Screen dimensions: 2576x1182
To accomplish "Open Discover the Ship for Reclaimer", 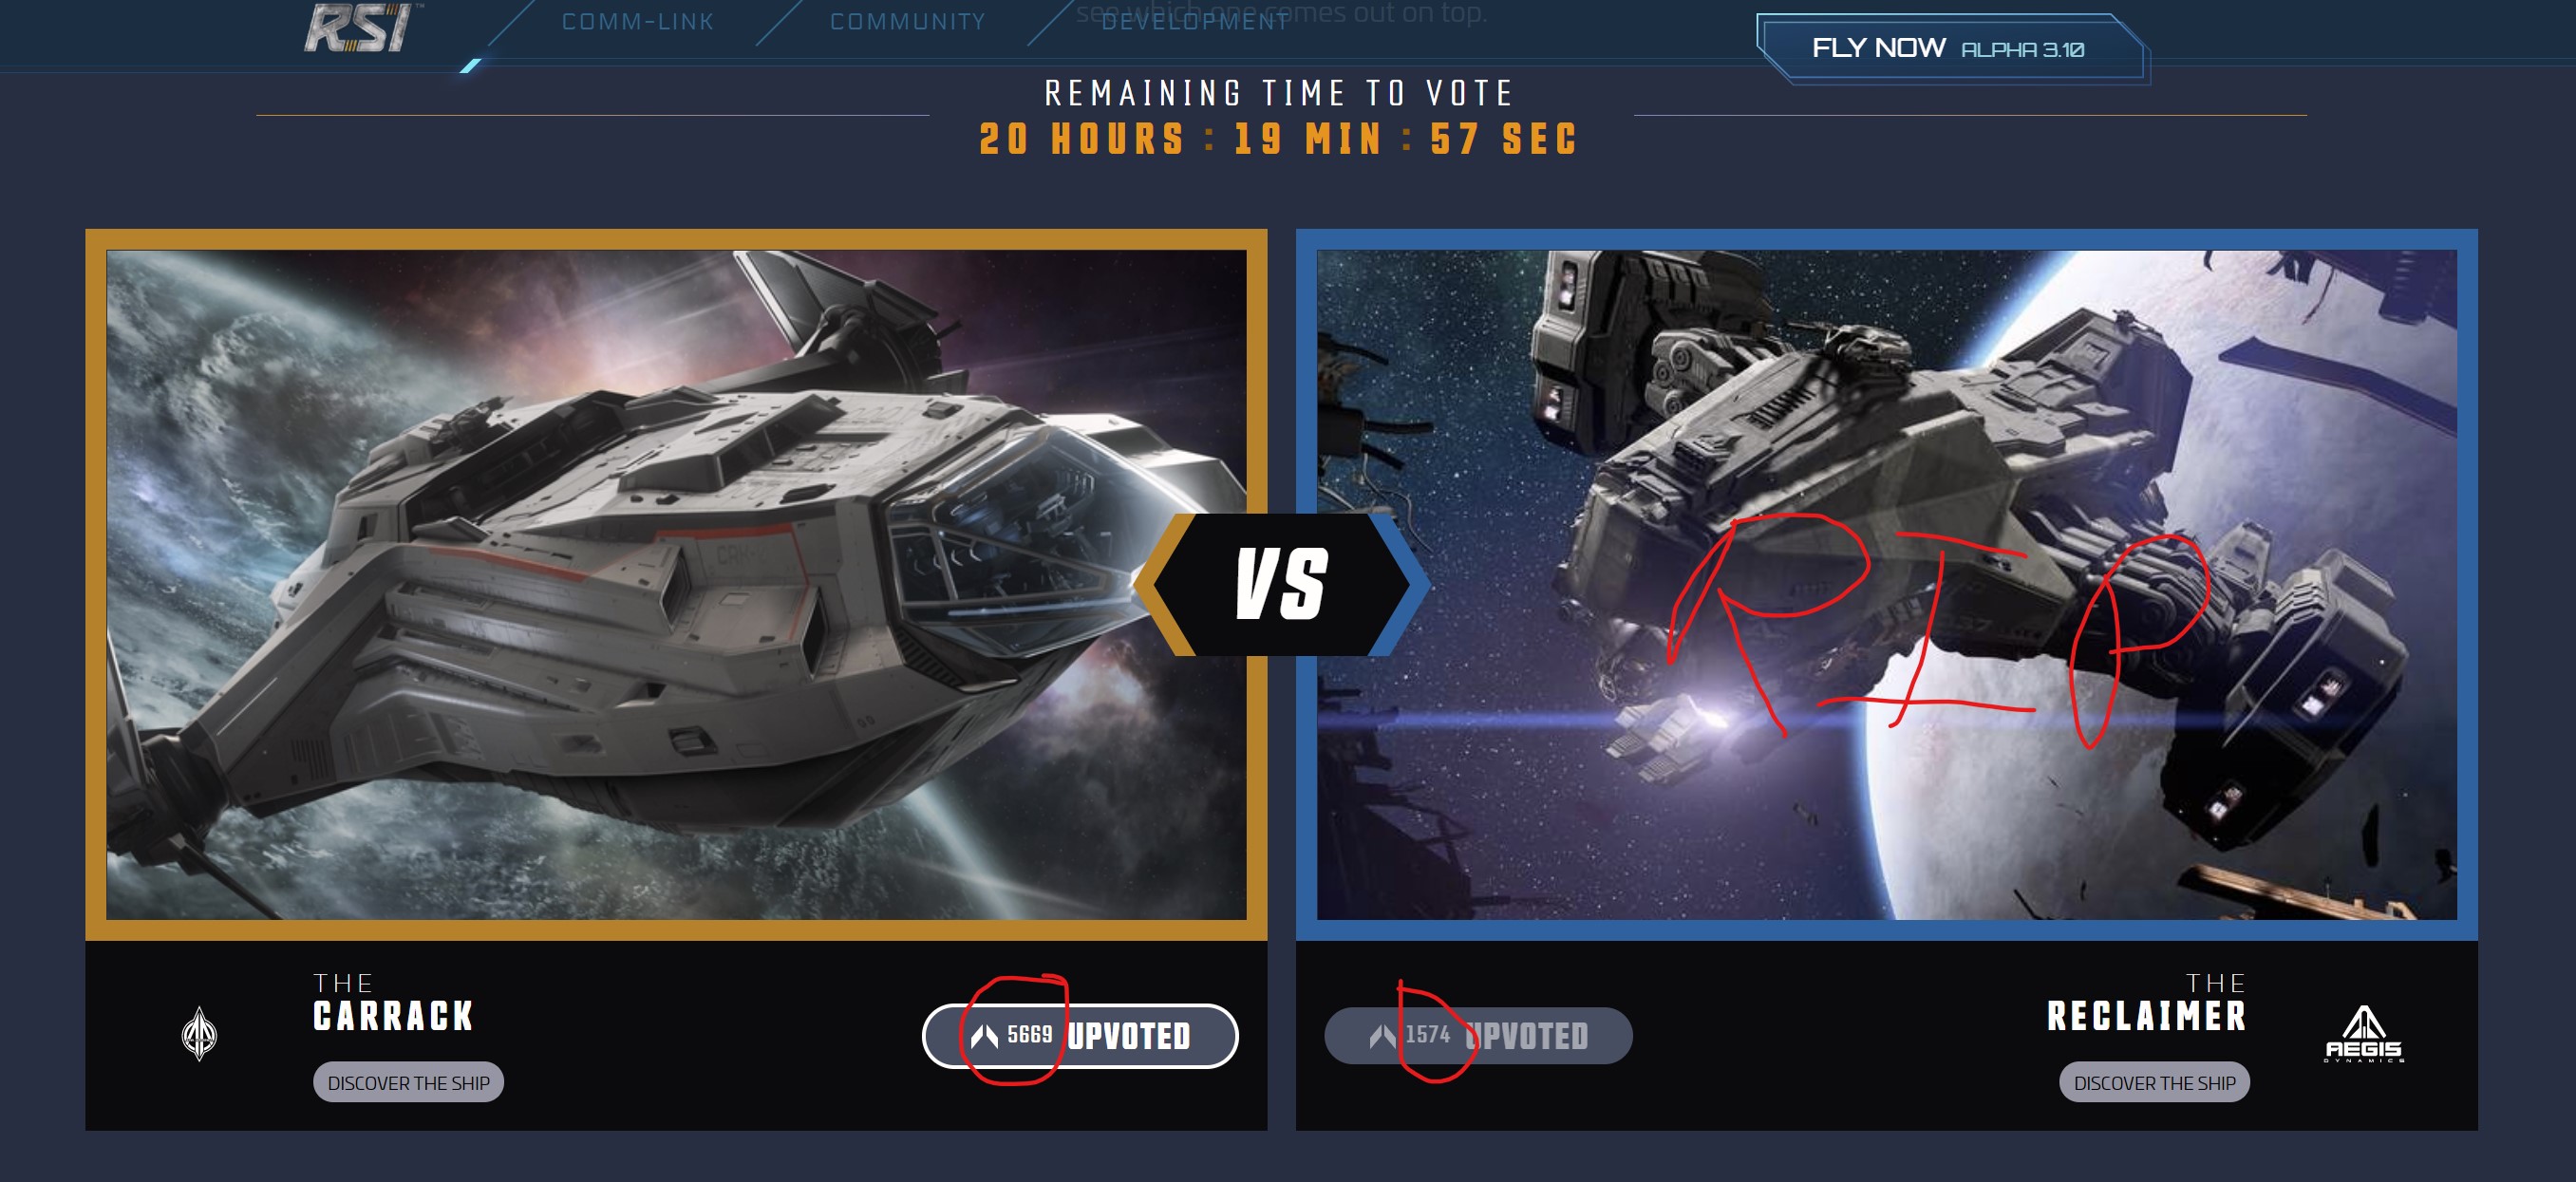I will 2154,1082.
